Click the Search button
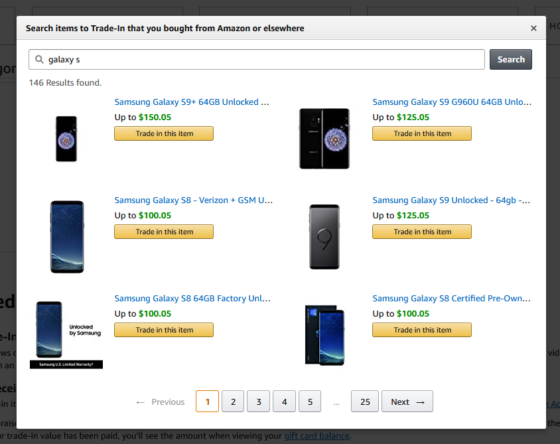560x444 pixels. point(510,59)
